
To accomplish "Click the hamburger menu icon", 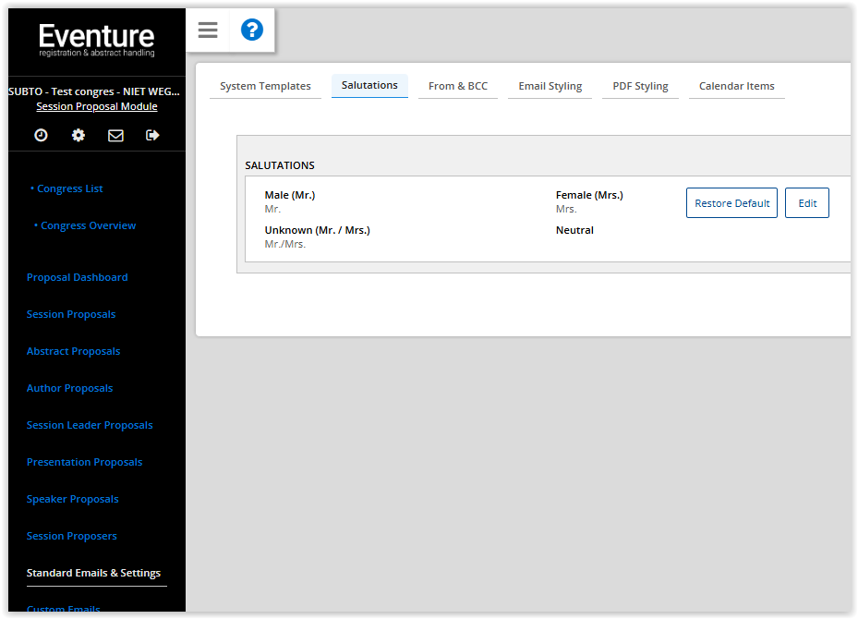I will click(x=208, y=30).
